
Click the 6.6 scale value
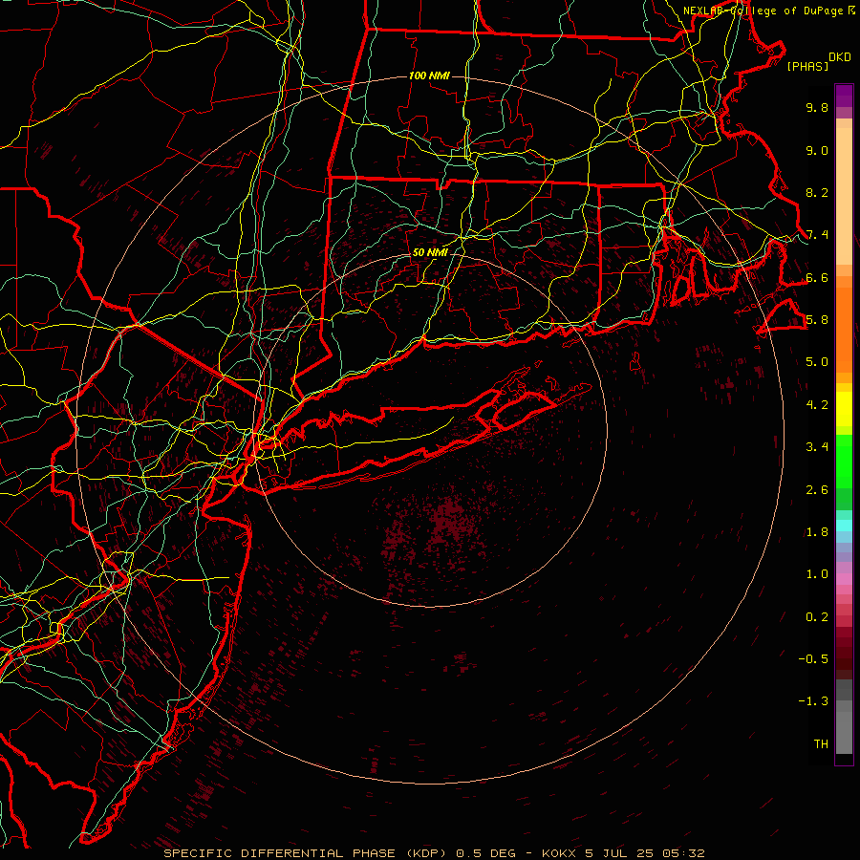point(817,277)
